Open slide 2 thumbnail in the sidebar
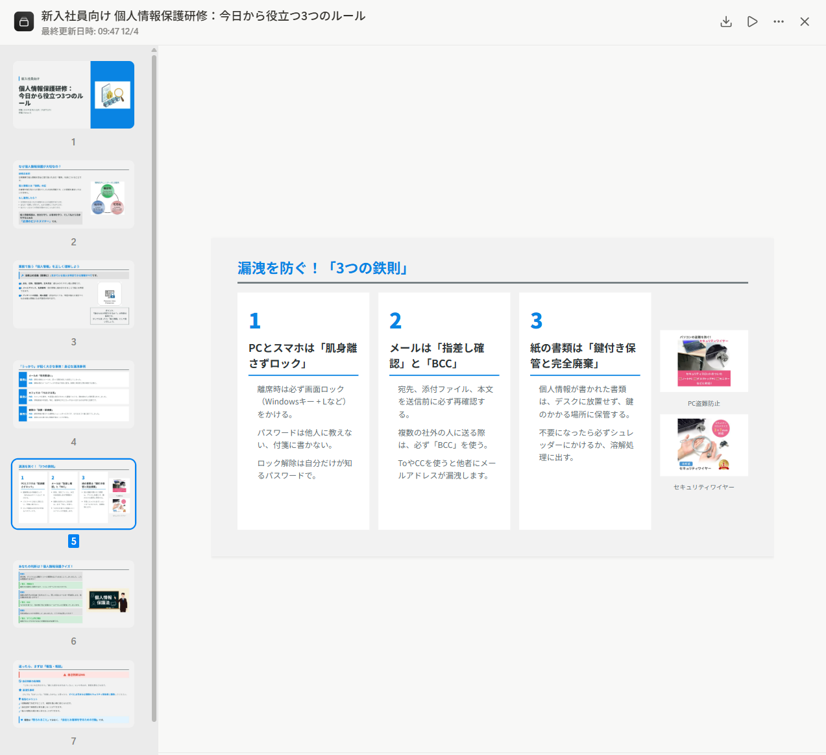Image resolution: width=826 pixels, height=755 pixels. click(x=73, y=194)
